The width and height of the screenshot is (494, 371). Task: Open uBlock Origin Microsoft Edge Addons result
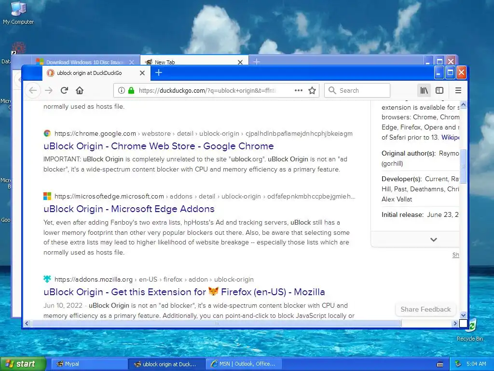click(x=129, y=209)
